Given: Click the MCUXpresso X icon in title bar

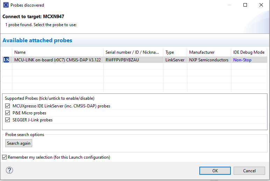Looking at the screenshot, I should point(6,5).
